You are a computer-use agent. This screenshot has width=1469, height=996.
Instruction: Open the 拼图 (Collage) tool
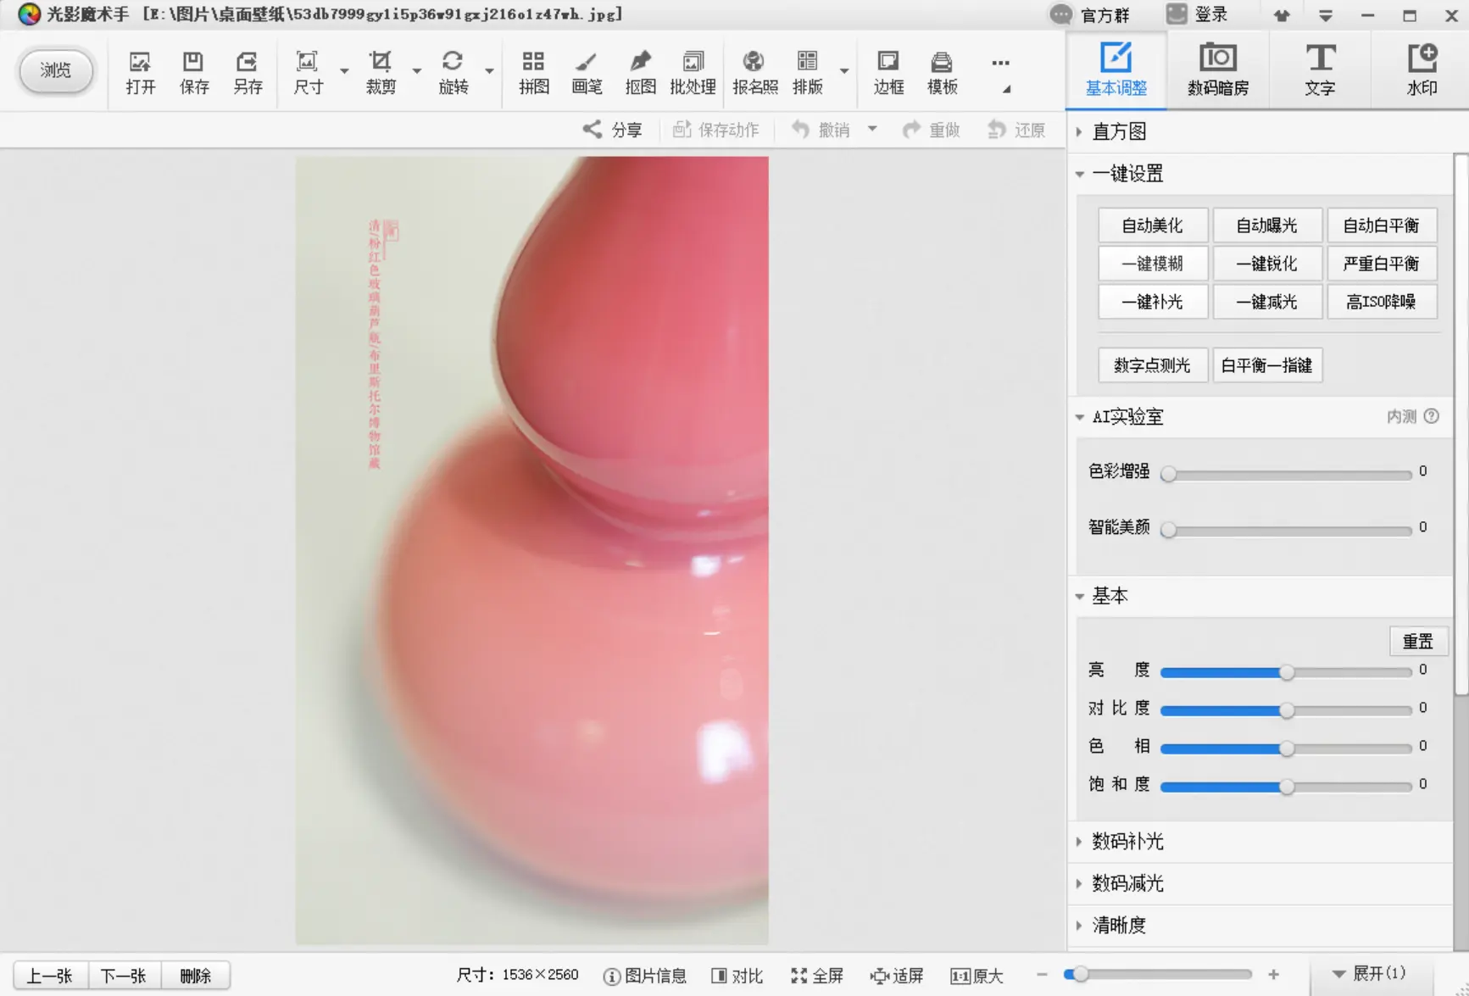pyautogui.click(x=533, y=72)
